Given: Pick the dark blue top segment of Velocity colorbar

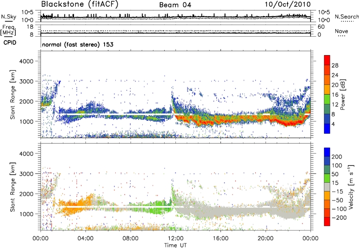Looking at the screenshot, I should pyautogui.click(x=327, y=152).
